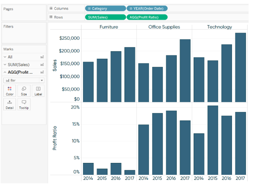Collapse the AGG(Profit marks section
The width and height of the screenshot is (253, 186).
pos(5,72)
